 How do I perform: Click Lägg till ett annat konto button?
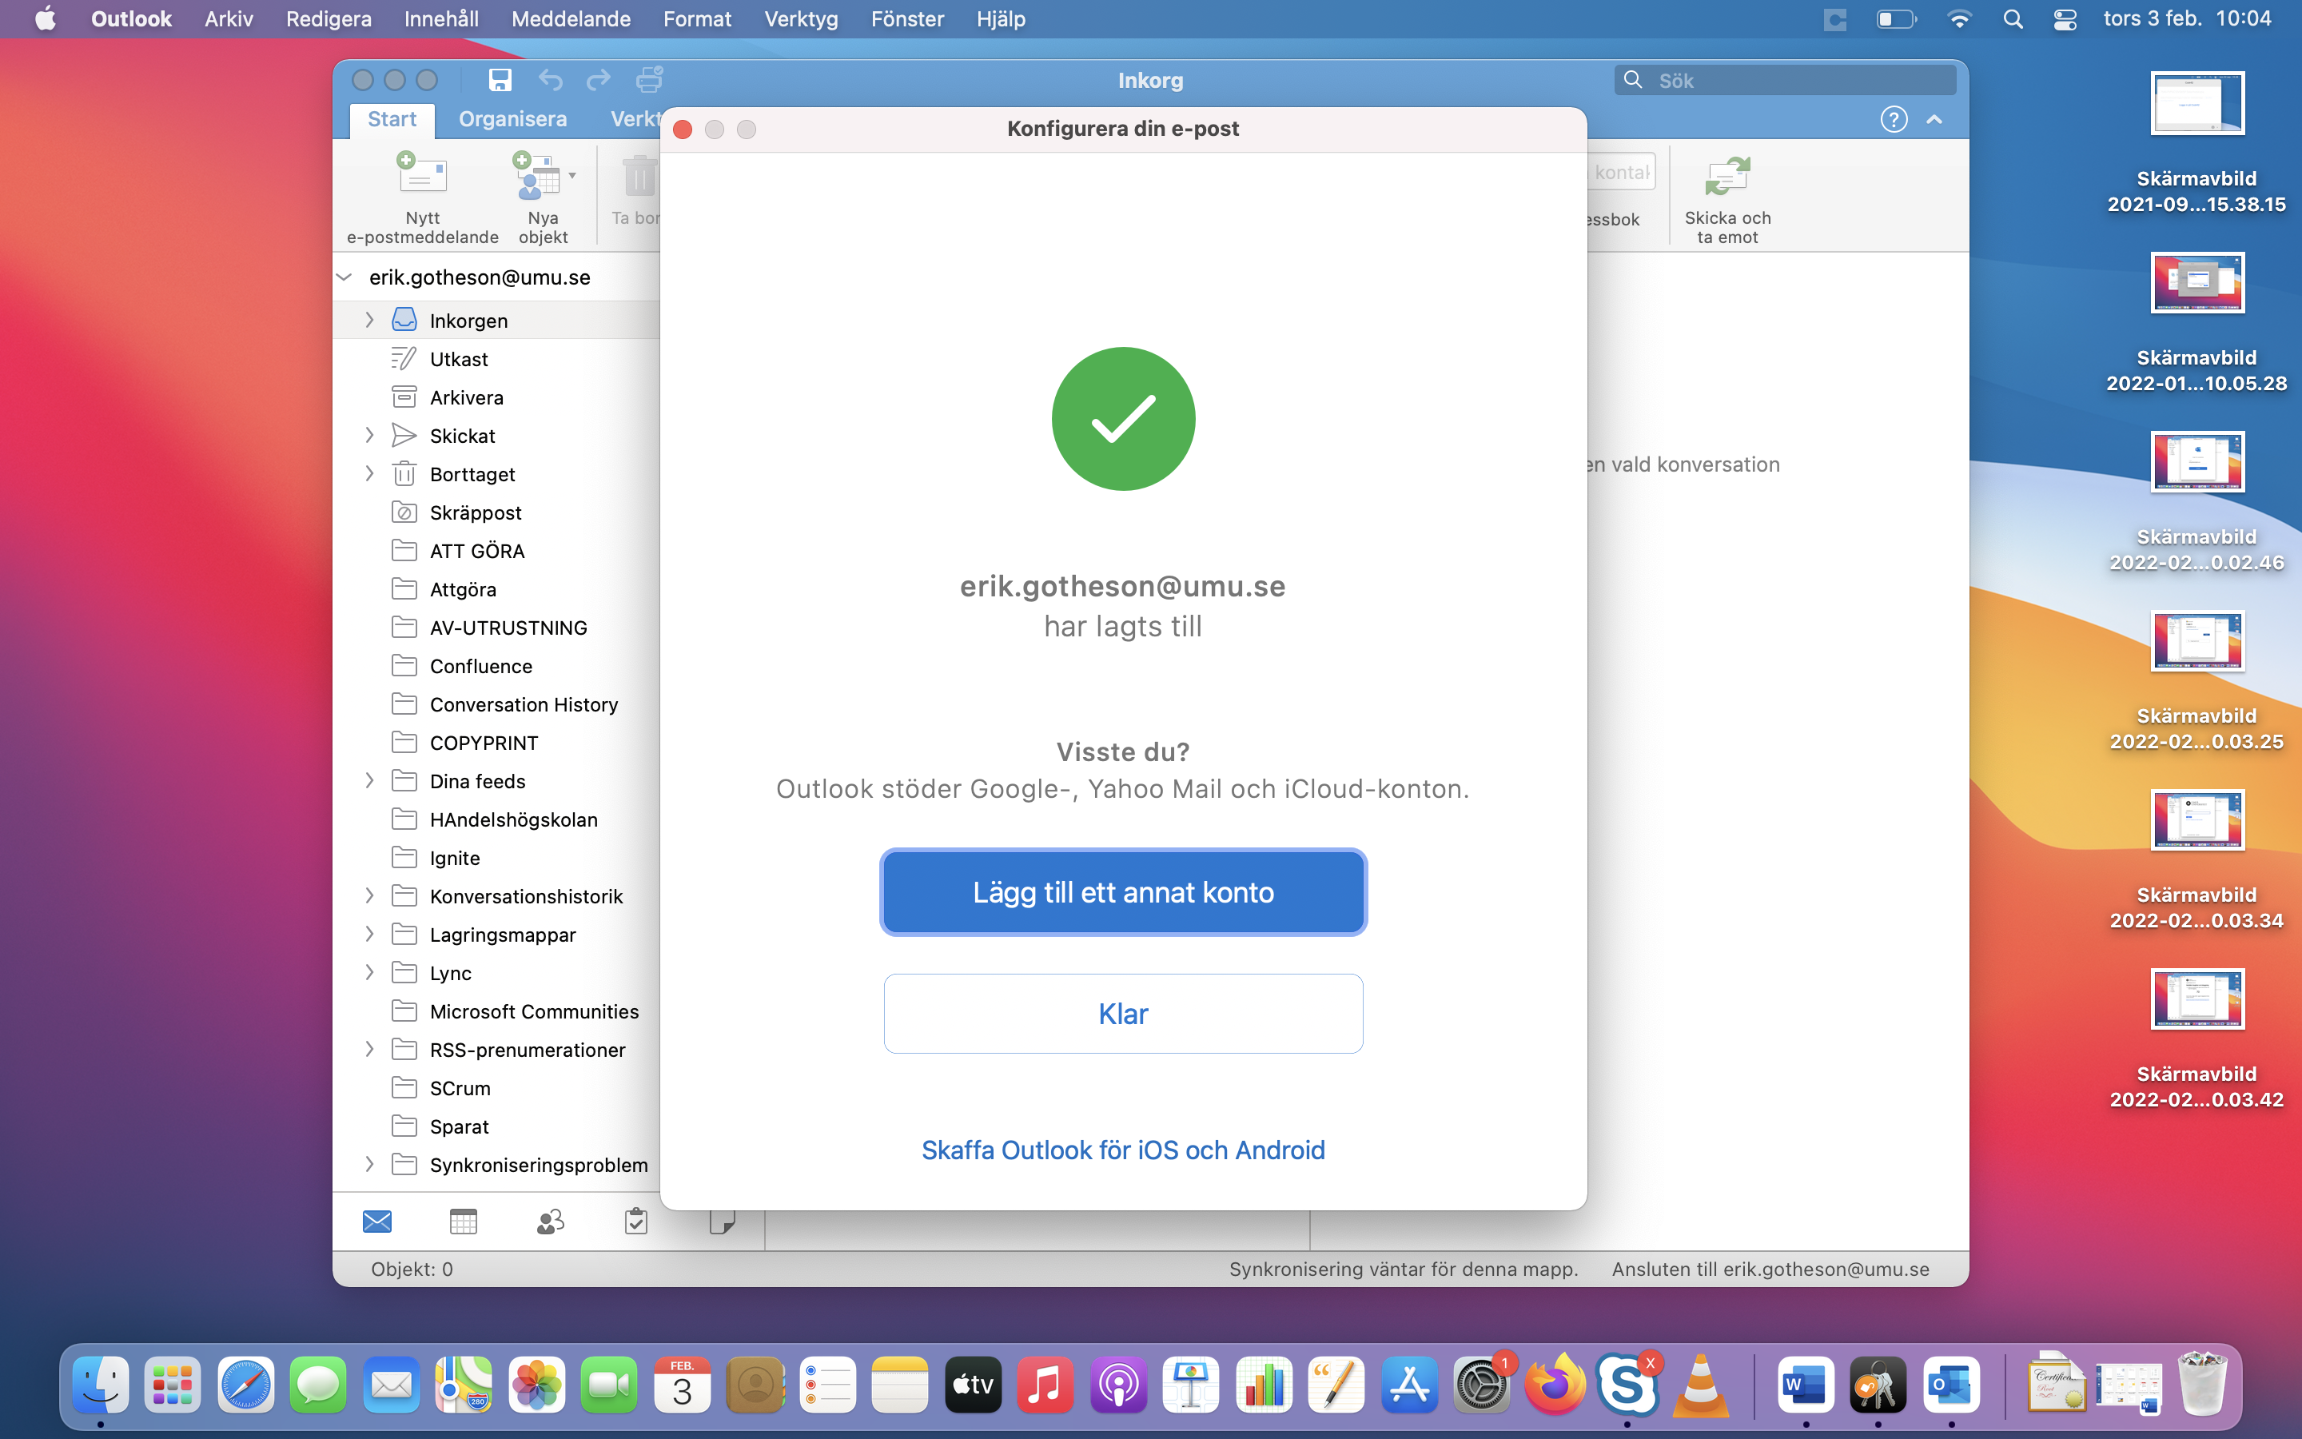click(x=1123, y=891)
